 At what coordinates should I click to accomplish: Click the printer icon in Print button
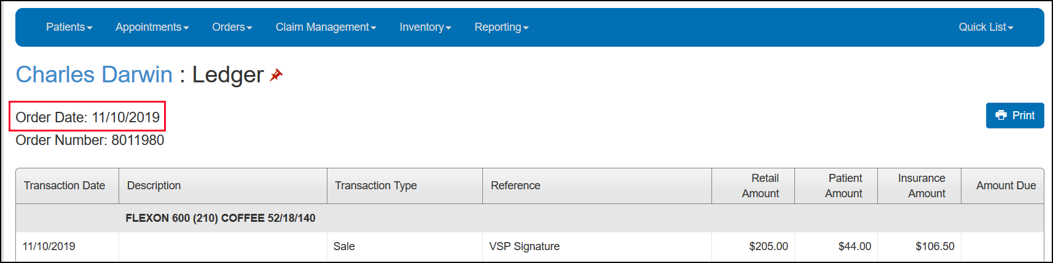[1001, 116]
